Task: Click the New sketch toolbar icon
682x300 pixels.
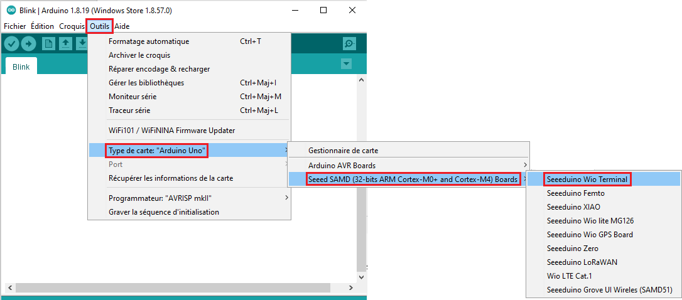Action: click(x=49, y=43)
